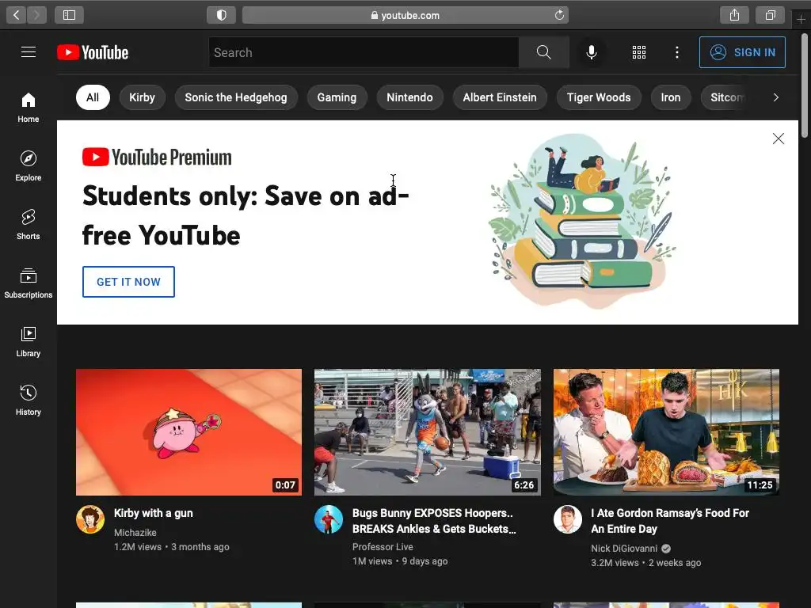Filter by the Nintendo chip
Viewport: 811px width, 608px height.
pos(409,97)
